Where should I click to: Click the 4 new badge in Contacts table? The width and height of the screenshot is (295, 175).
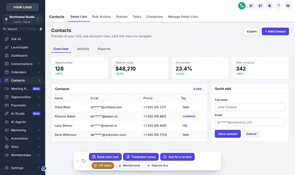[x=198, y=89]
